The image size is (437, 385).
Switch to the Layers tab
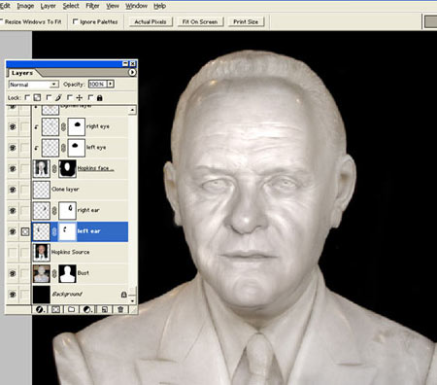click(x=22, y=73)
